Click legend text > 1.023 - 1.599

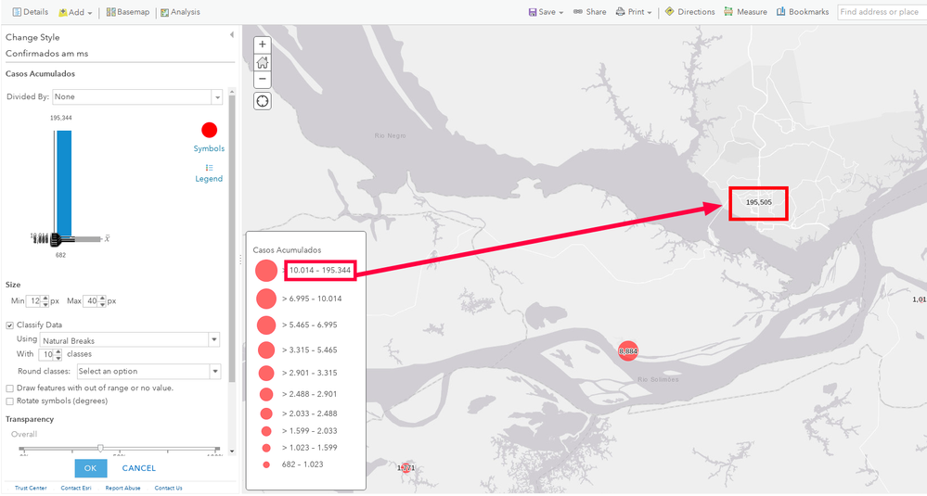pyautogui.click(x=309, y=448)
